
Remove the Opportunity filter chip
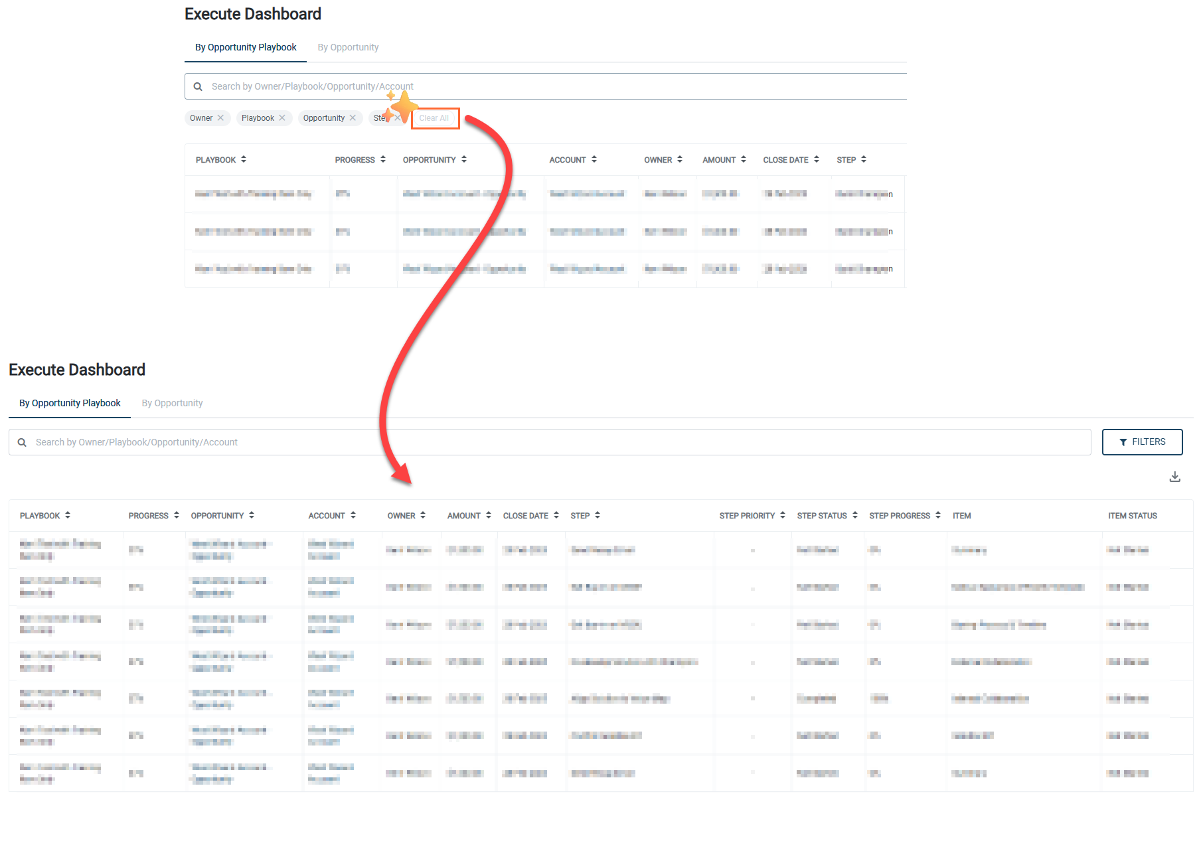(x=353, y=118)
